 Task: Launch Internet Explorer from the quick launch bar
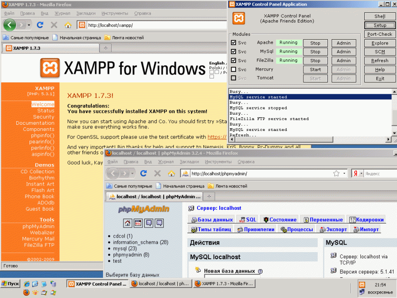26,284
